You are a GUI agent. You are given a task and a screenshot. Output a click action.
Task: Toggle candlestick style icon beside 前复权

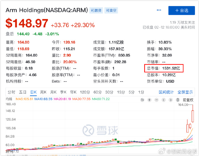pyautogui.click(x=178, y=100)
